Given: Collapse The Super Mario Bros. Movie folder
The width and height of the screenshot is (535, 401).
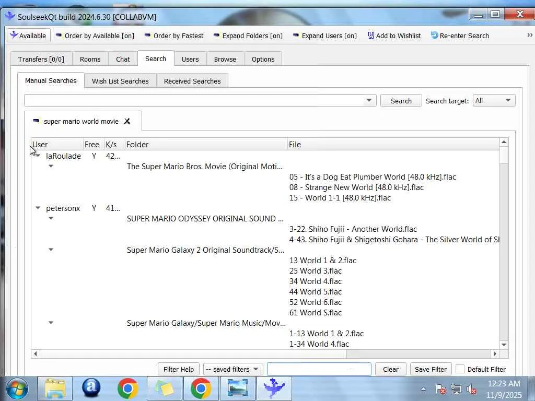Looking at the screenshot, I should pos(51,166).
